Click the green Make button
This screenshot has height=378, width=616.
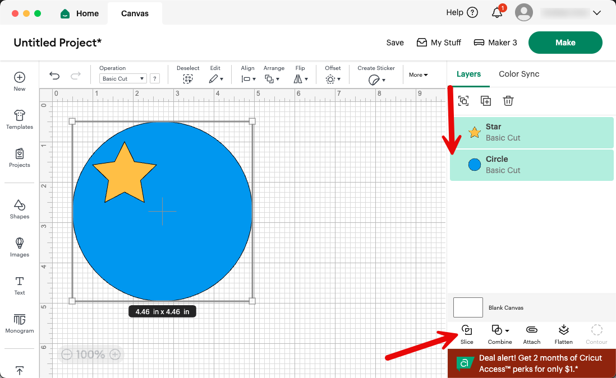click(x=565, y=42)
